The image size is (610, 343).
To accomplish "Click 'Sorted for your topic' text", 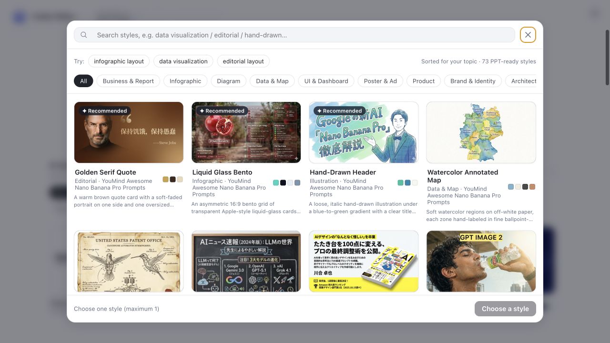I will (x=449, y=61).
